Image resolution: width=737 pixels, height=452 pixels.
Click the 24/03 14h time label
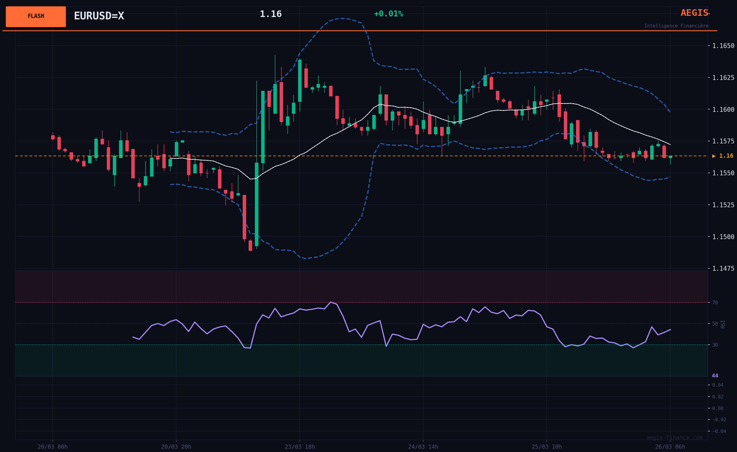pos(423,447)
